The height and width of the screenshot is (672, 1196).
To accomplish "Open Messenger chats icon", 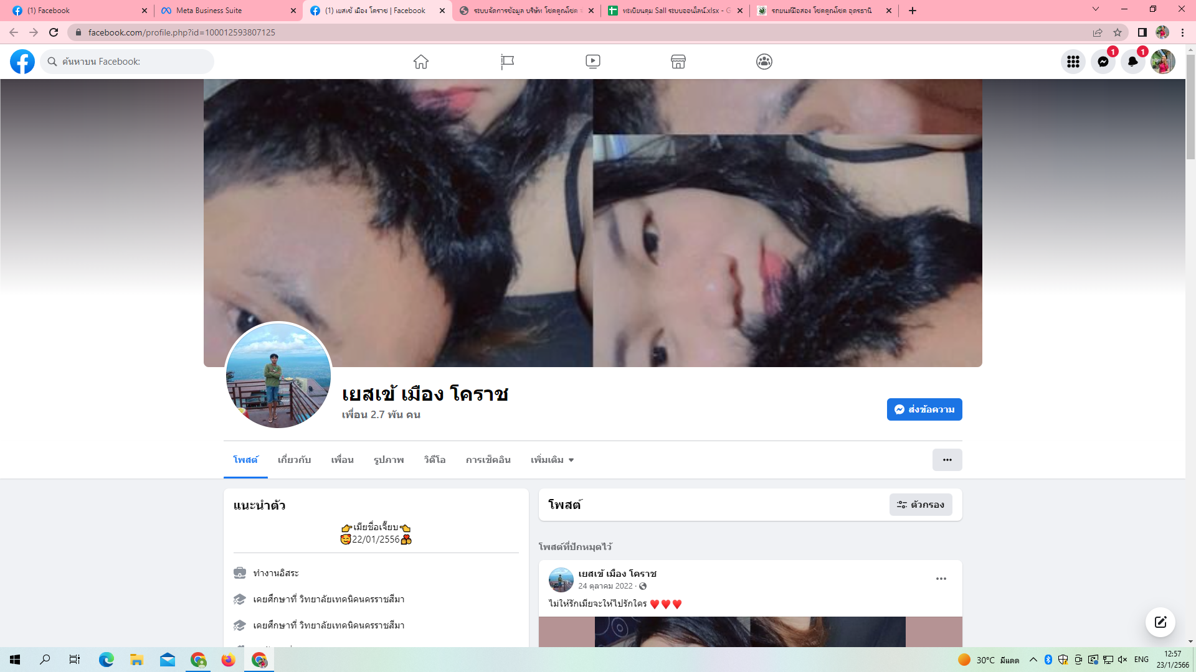I will [1103, 62].
